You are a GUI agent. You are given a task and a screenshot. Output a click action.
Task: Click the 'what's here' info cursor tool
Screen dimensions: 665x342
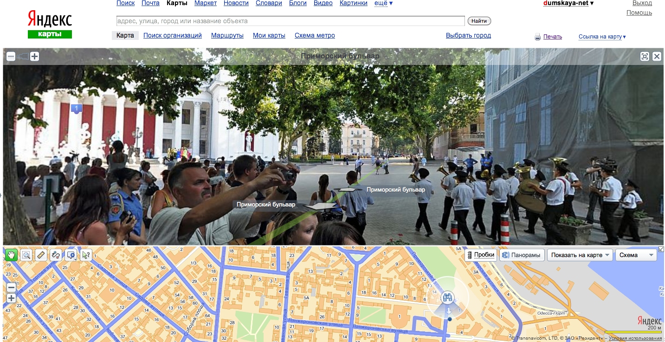click(86, 255)
